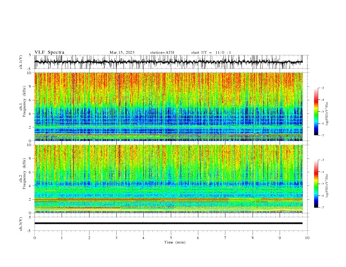Click time axis tick label "1"
The height and width of the screenshot is (267, 346).
point(62,238)
